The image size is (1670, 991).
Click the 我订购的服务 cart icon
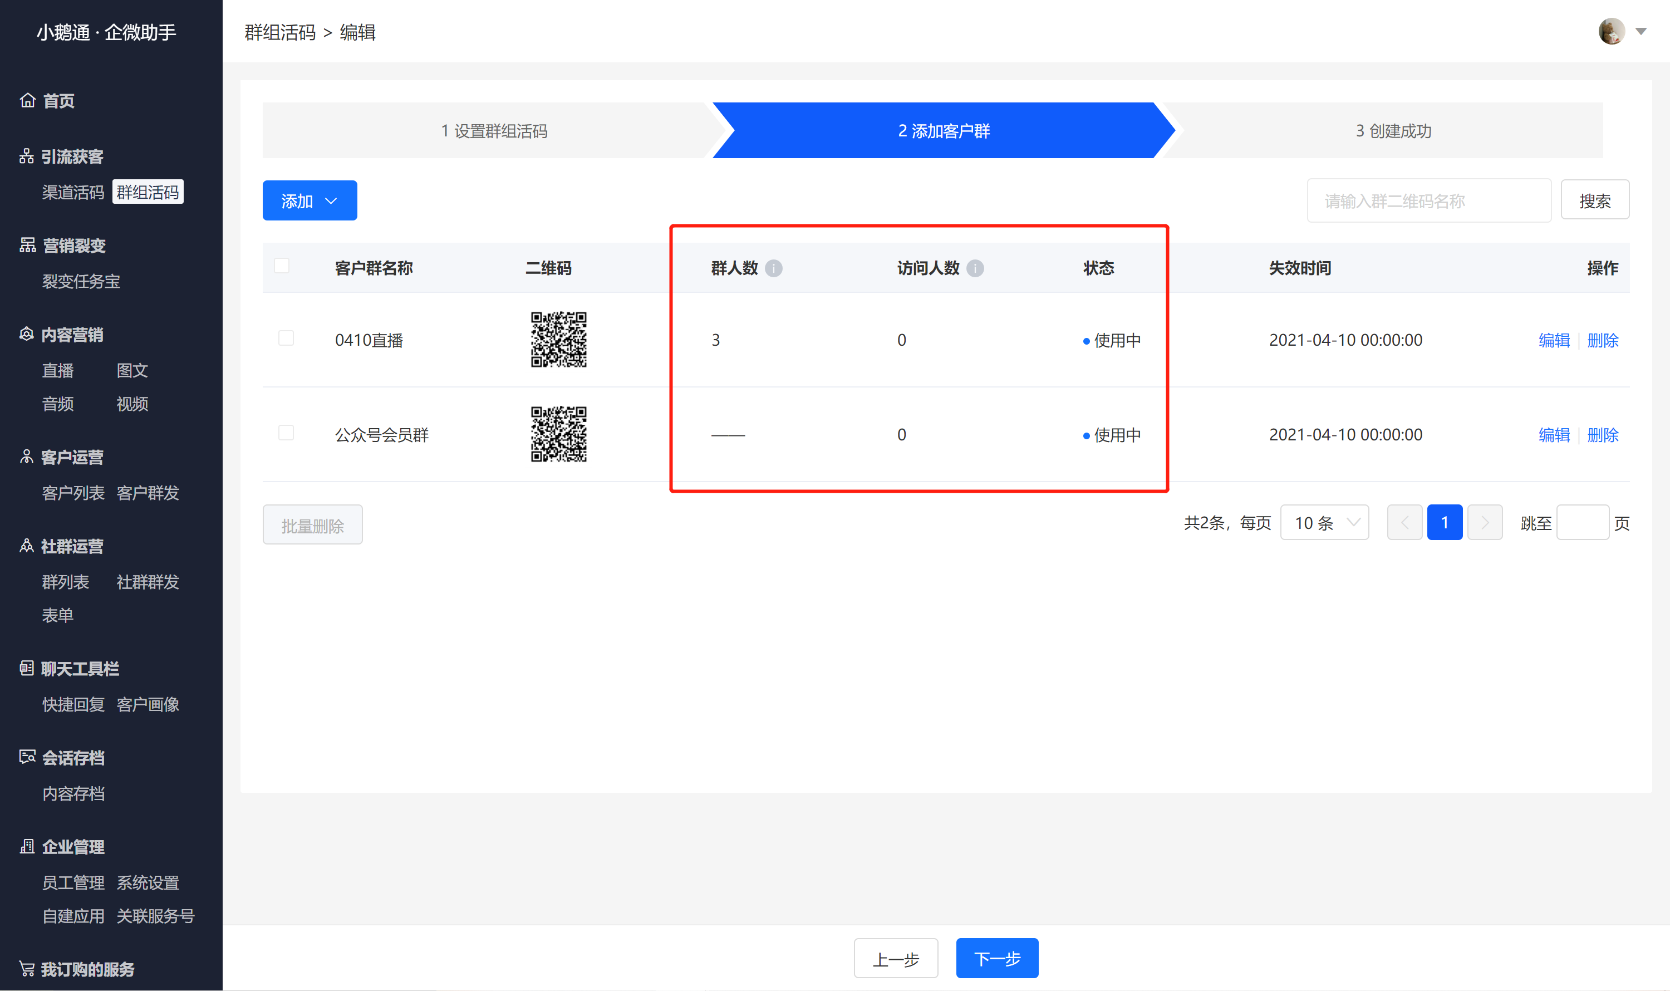point(27,968)
